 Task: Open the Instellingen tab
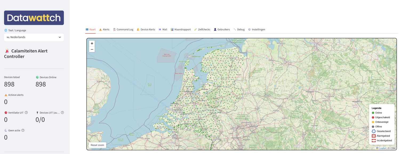tap(257, 29)
